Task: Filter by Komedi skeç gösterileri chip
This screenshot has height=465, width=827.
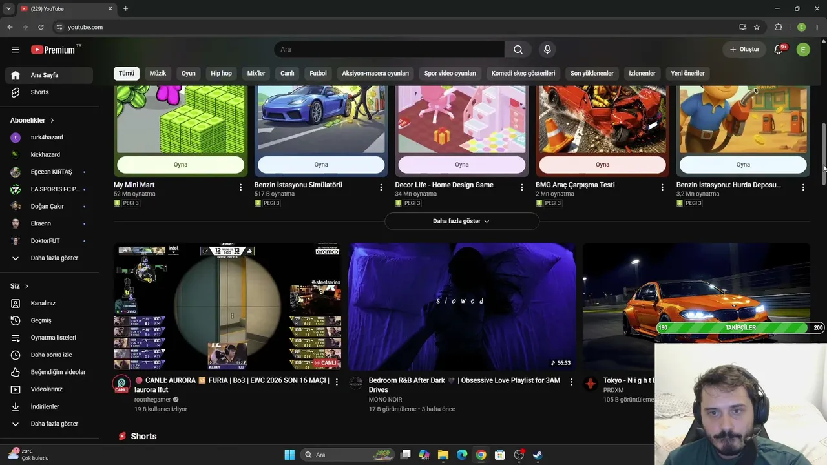Action: (x=523, y=73)
